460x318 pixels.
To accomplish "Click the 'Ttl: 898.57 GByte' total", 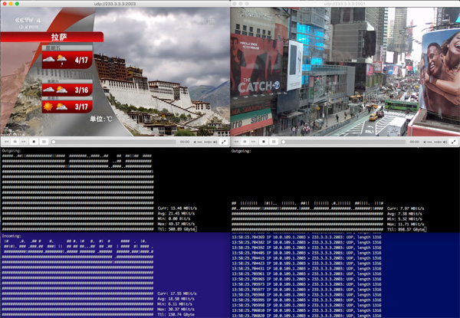I will pos(407,229).
